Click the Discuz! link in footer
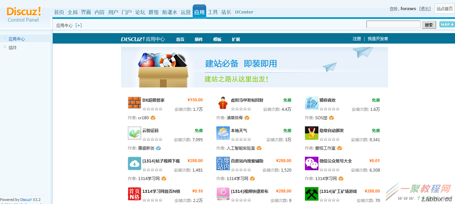Viewport: 455px width, 204px height. point(26,200)
